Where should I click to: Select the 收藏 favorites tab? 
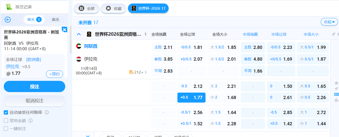click(113, 8)
